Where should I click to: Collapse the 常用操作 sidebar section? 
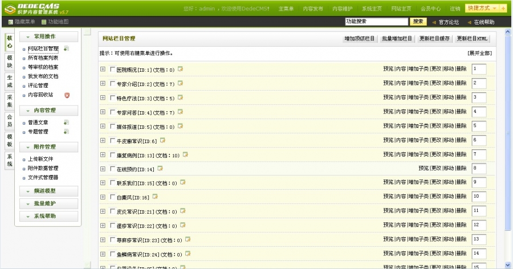49,36
